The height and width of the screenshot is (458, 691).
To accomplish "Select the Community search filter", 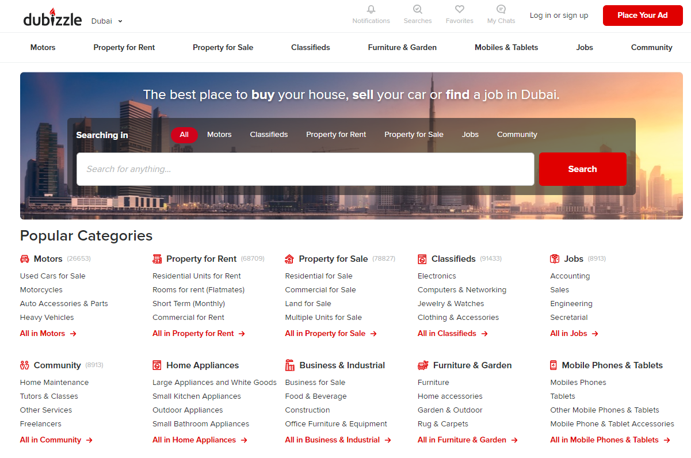I will tap(517, 135).
